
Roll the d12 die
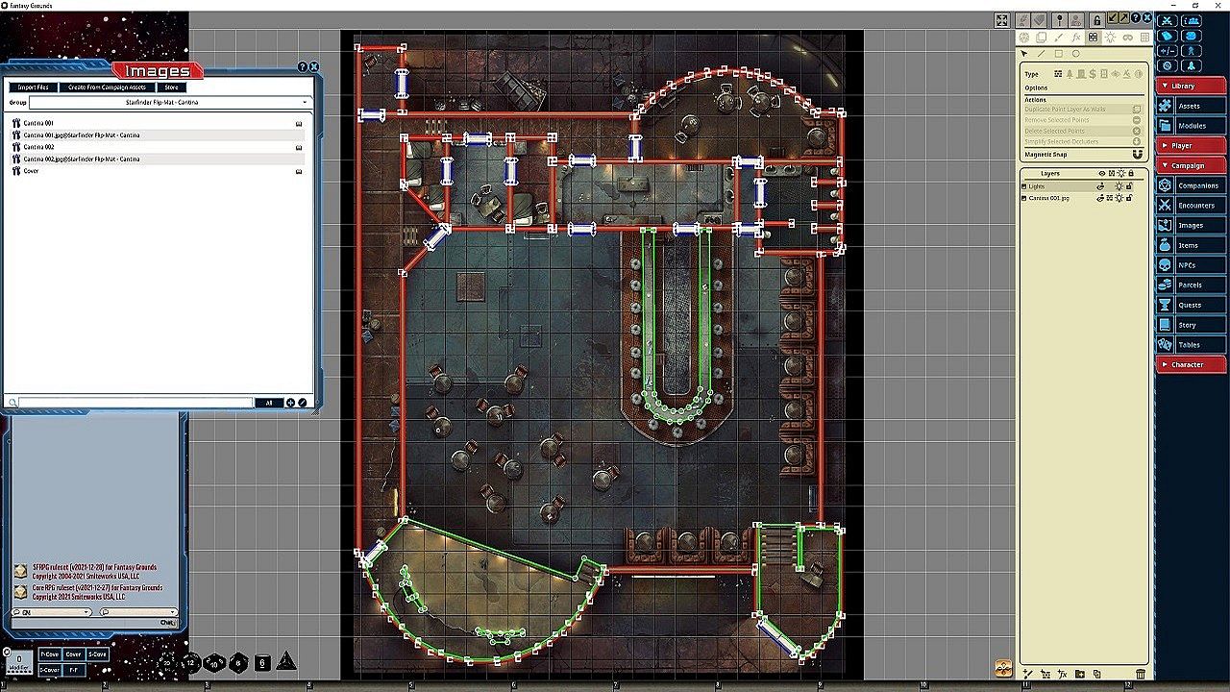click(191, 662)
